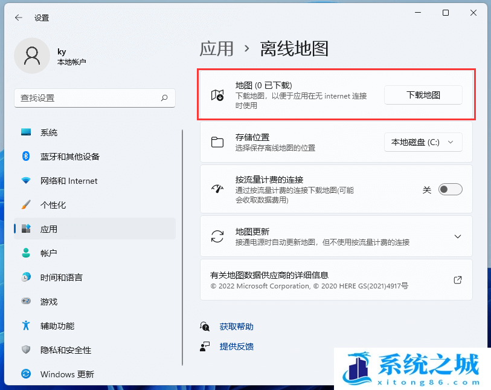Click the 下载地图 button
Viewport: 491px width, 390px height.
[423, 95]
